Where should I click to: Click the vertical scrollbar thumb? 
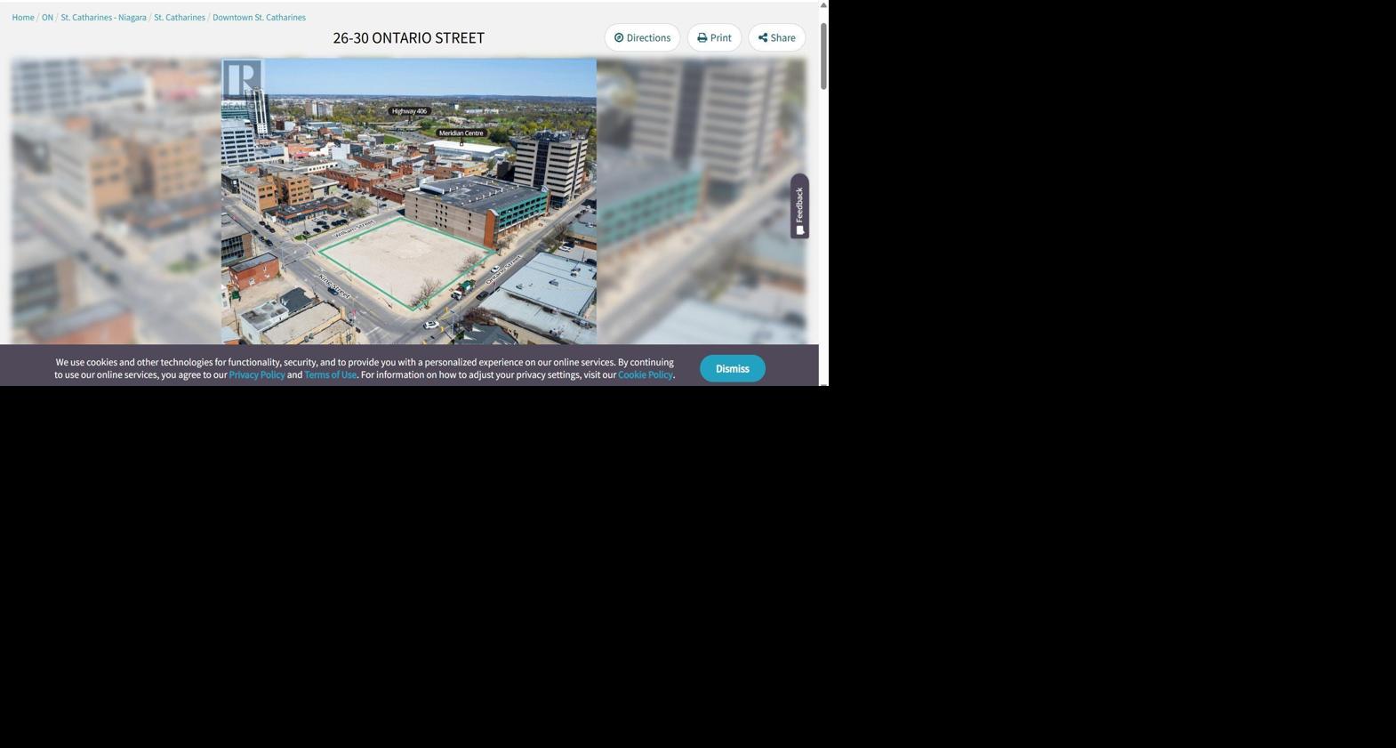823,55
